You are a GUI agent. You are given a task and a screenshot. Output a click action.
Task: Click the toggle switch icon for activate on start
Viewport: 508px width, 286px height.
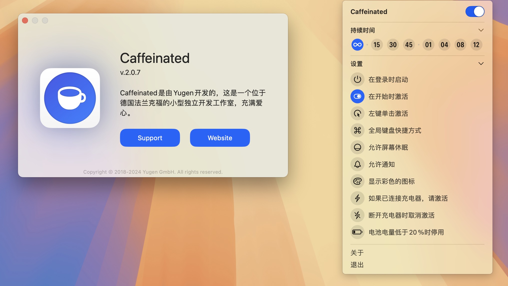click(357, 96)
